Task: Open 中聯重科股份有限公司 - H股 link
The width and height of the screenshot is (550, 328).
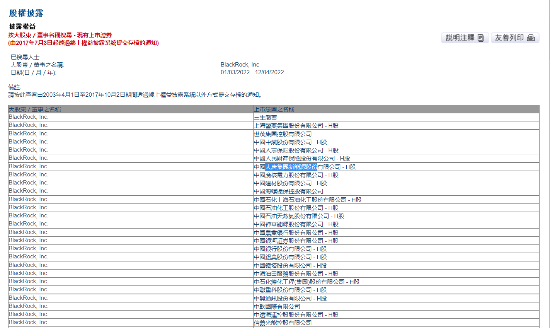Action: (290, 290)
